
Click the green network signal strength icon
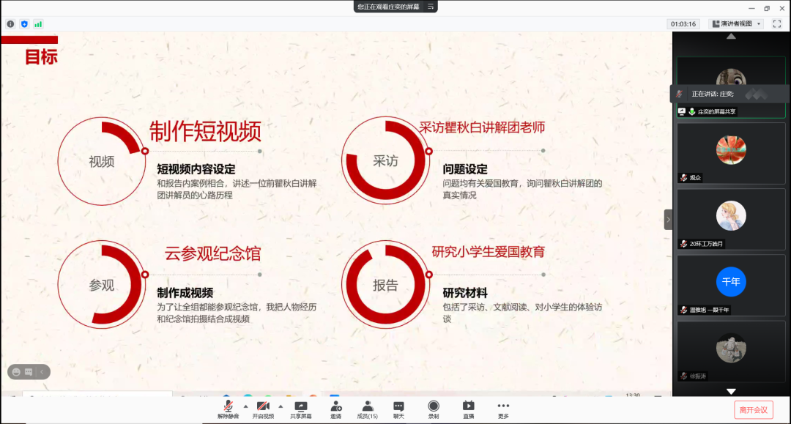click(x=38, y=24)
